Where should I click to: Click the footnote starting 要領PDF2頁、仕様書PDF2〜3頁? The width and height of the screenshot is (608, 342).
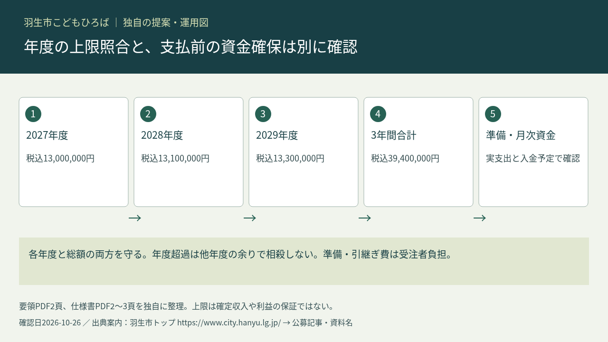(x=177, y=306)
